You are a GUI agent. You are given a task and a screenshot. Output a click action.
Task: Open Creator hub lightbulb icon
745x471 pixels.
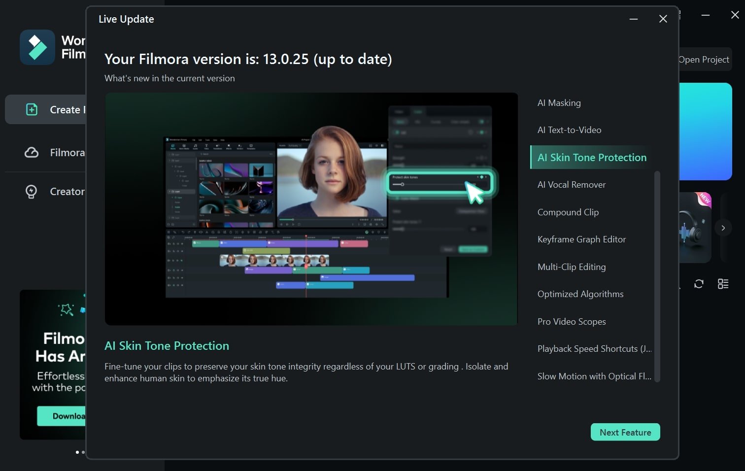click(31, 192)
